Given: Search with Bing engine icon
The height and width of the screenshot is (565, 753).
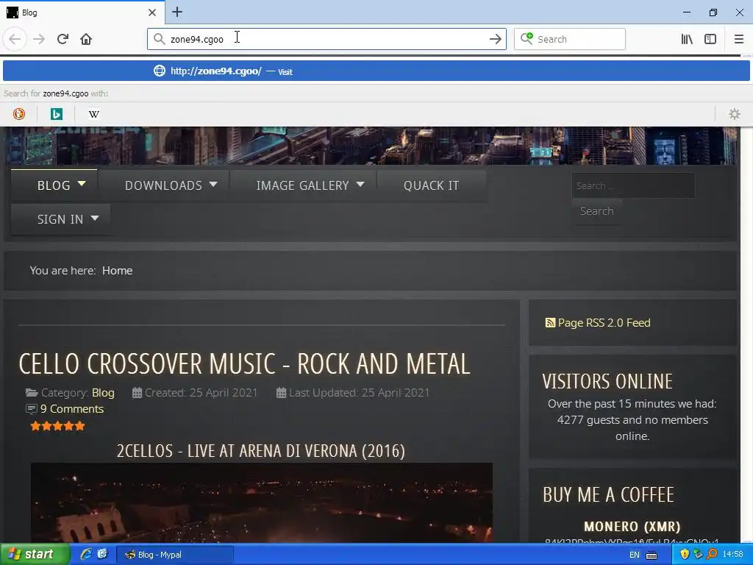Looking at the screenshot, I should 56,114.
